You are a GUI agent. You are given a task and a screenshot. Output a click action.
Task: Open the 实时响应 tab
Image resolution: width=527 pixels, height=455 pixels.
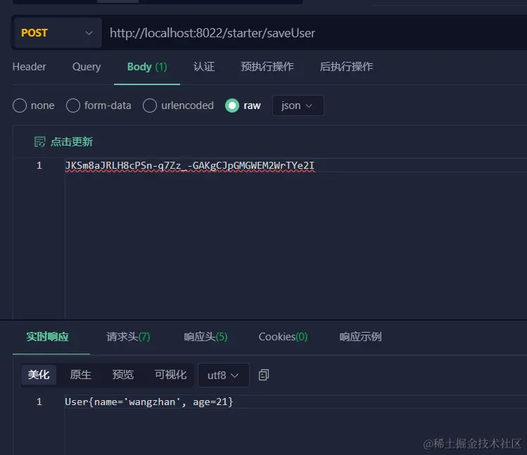[x=47, y=337]
